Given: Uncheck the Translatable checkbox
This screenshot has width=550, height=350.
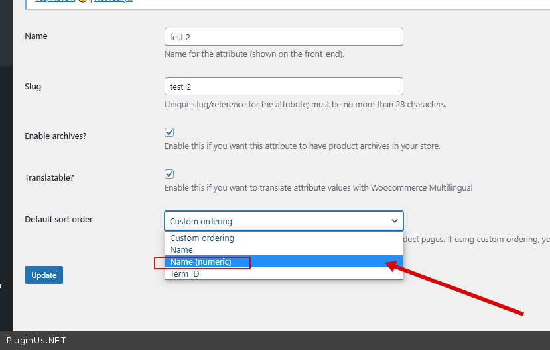Looking at the screenshot, I should [x=169, y=174].
